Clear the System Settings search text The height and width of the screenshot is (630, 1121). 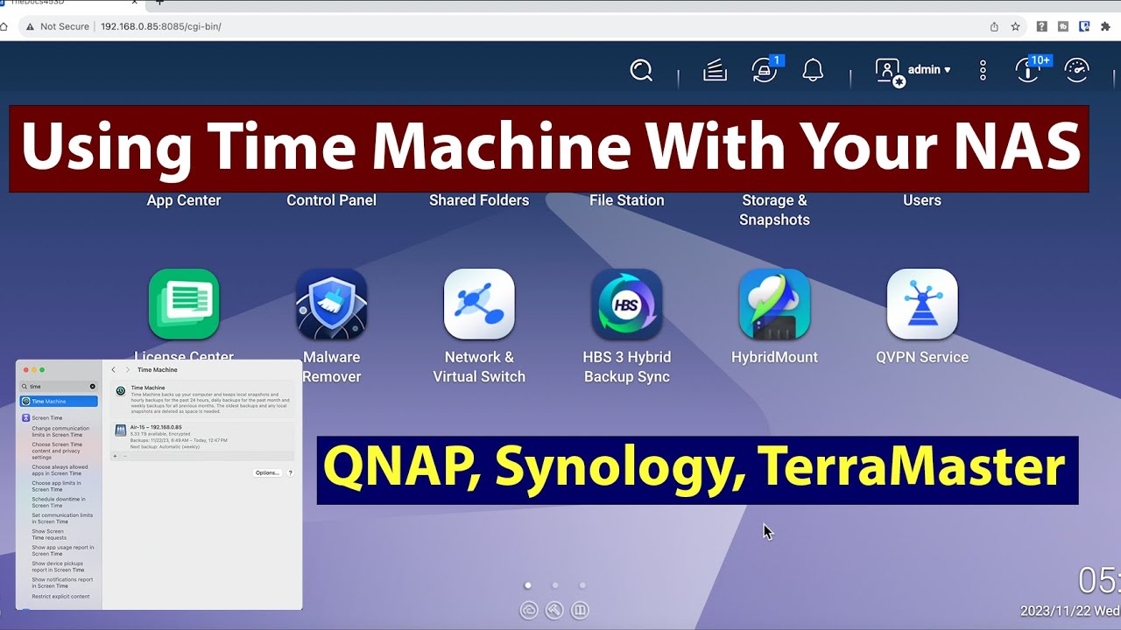click(93, 386)
